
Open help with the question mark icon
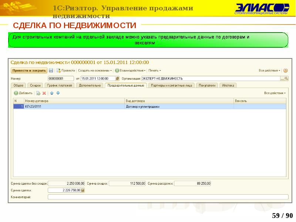coord(285,70)
